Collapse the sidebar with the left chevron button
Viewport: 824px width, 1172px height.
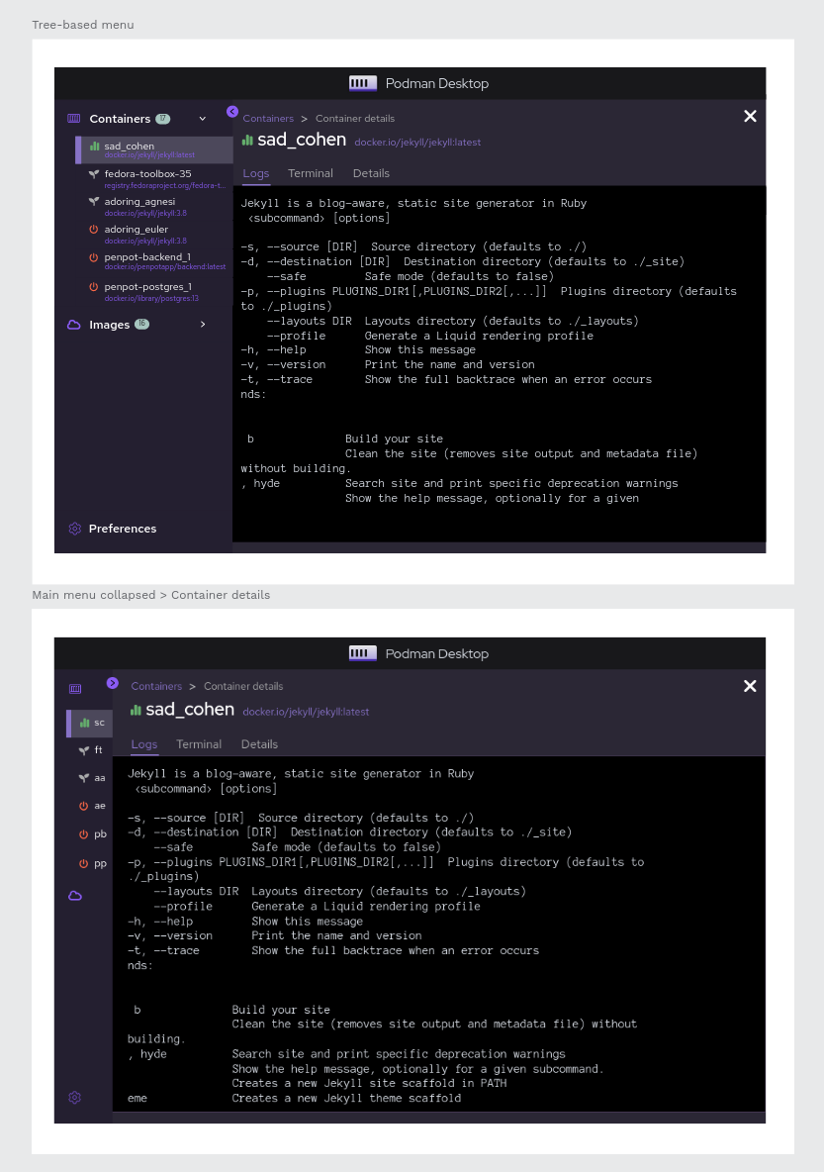[231, 111]
